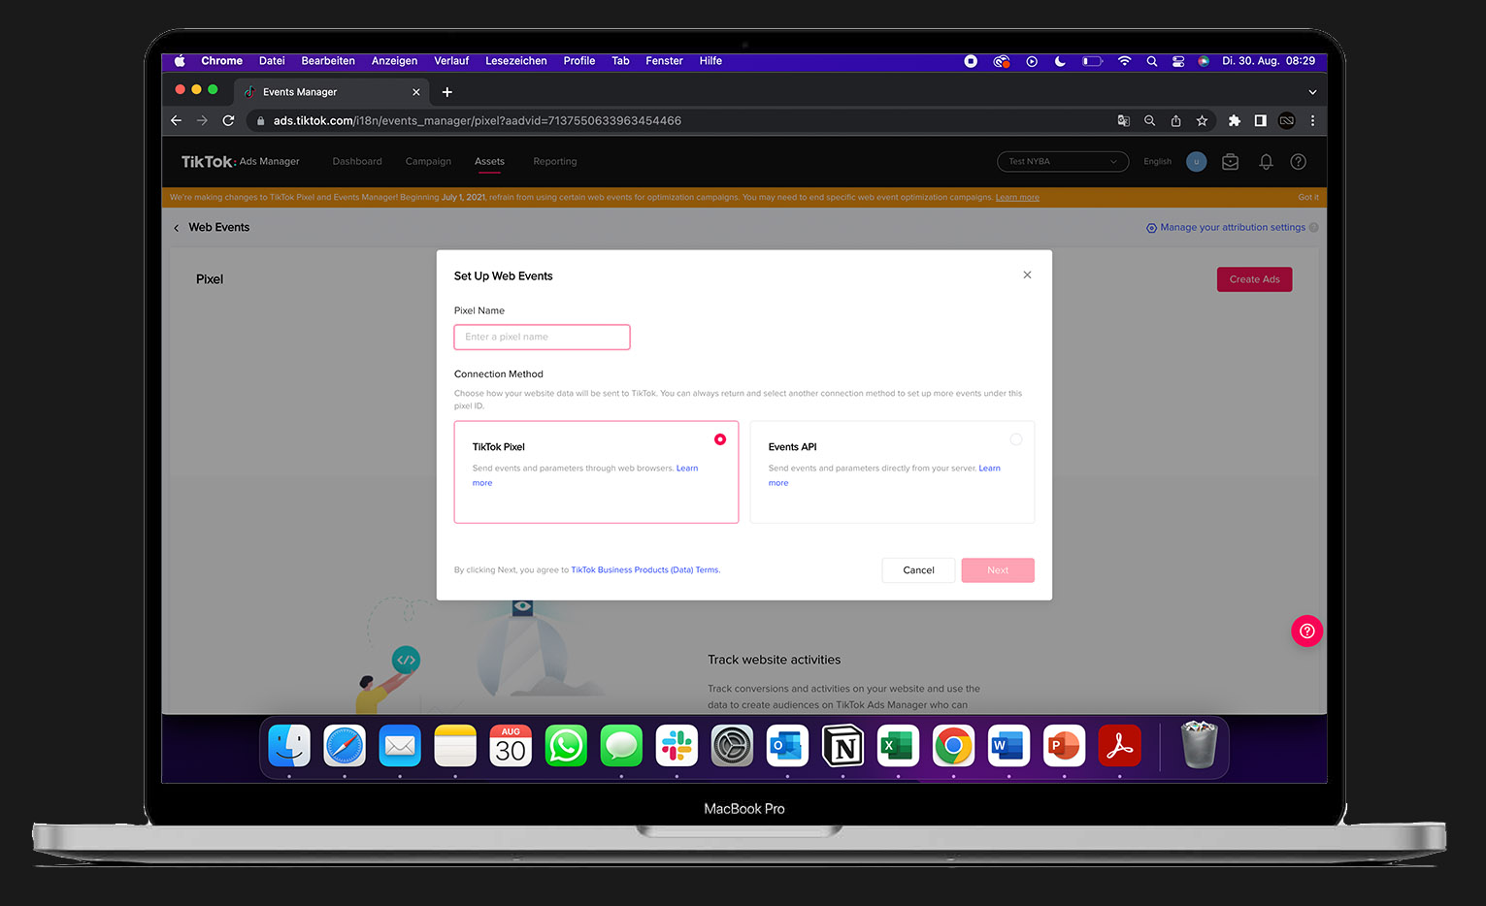This screenshot has width=1486, height=906.
Task: Open the Verlauf menu
Action: coord(451,61)
